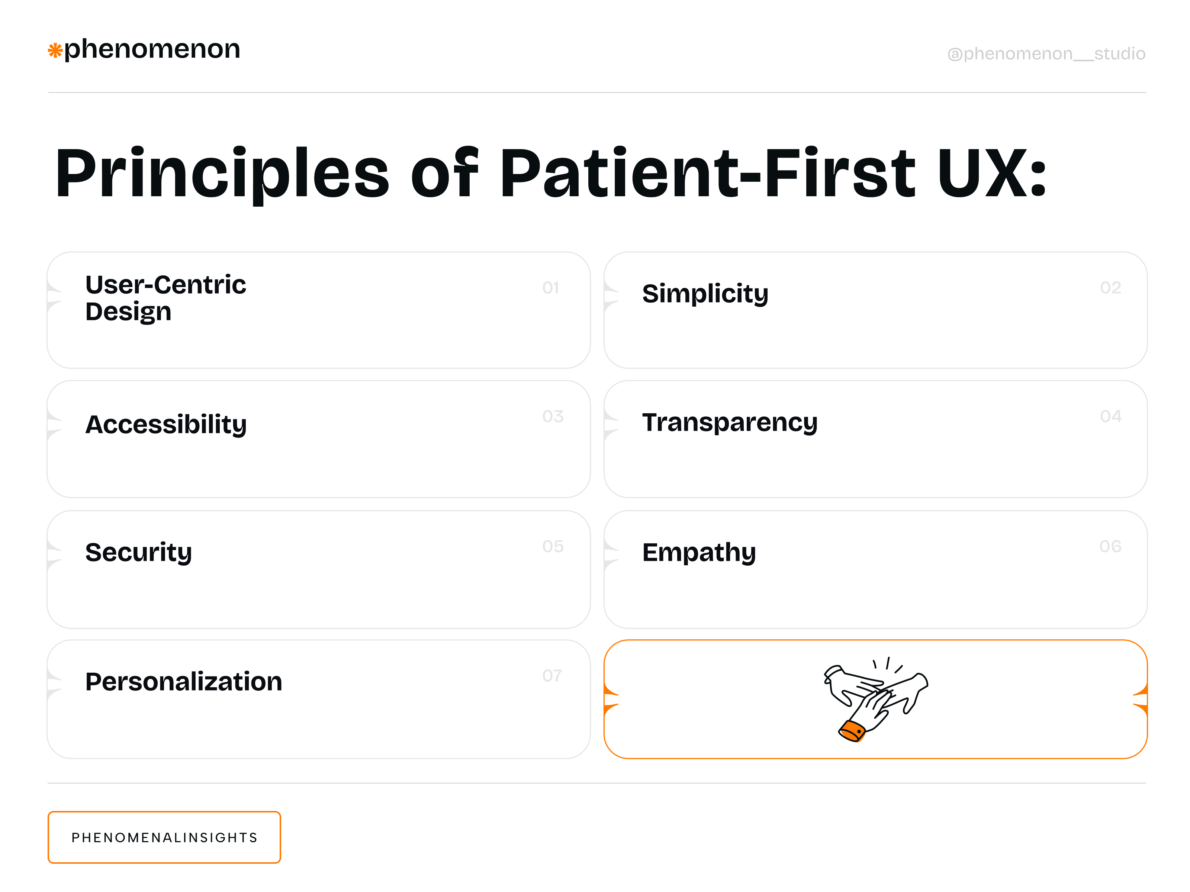Click the 04 number on Transparency card

coord(1110,416)
